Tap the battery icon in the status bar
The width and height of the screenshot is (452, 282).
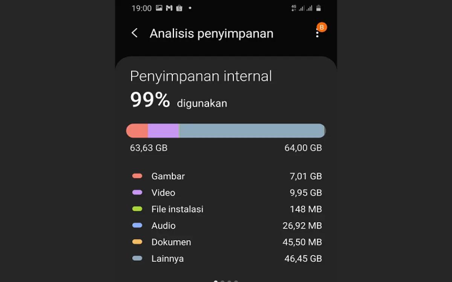coord(319,8)
